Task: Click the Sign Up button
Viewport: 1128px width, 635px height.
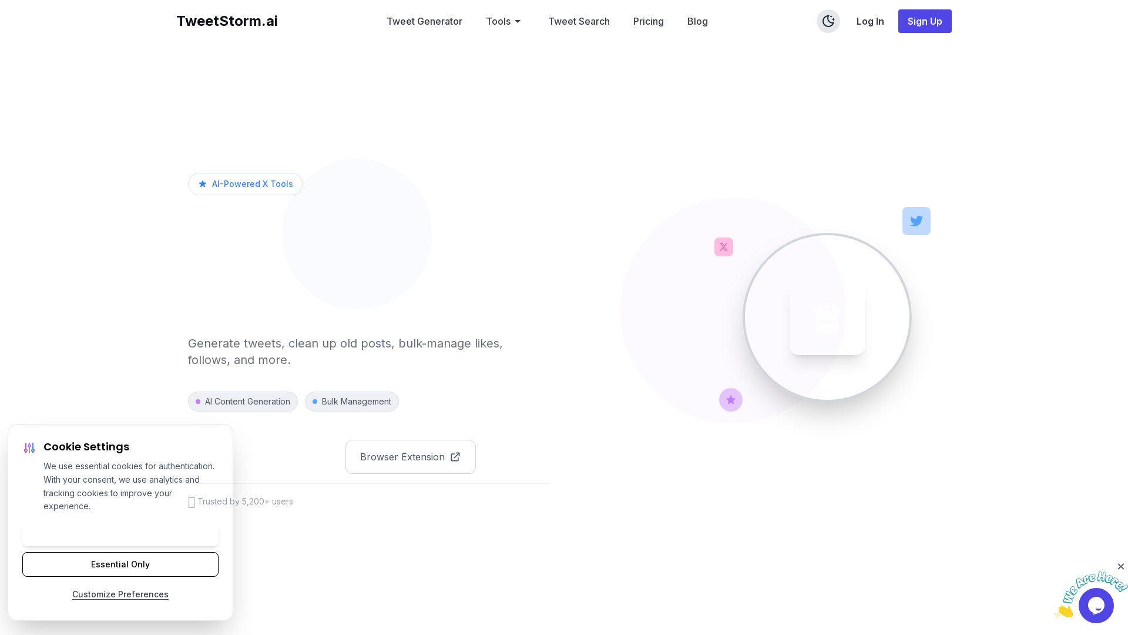Action: tap(925, 21)
